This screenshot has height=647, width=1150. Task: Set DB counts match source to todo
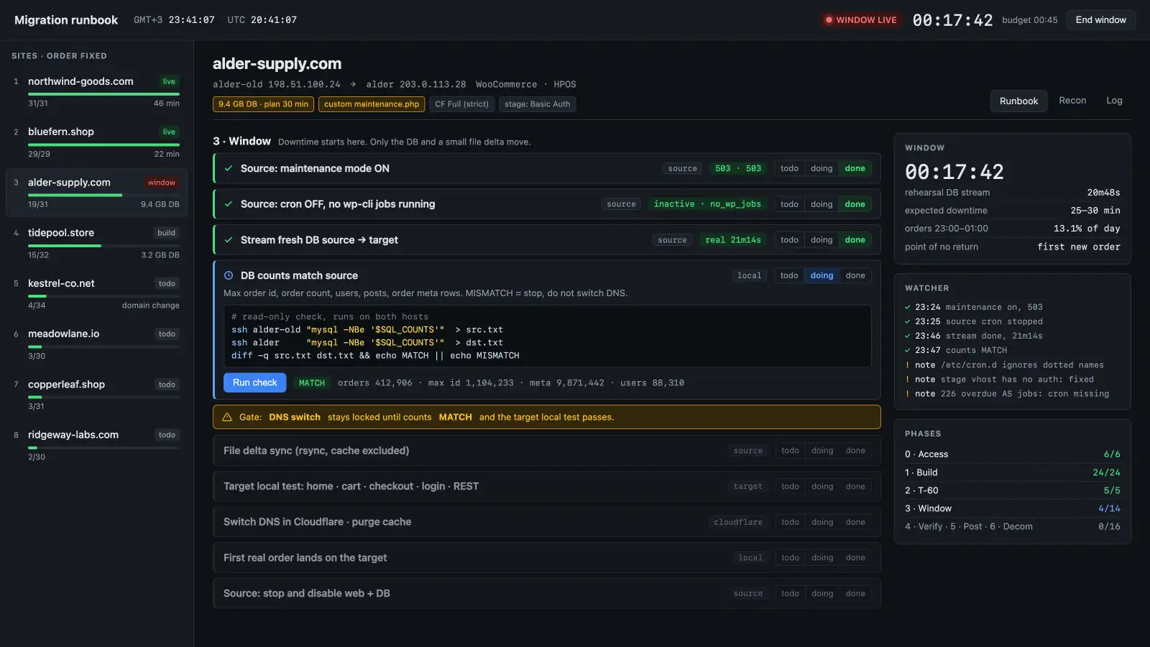pos(789,275)
